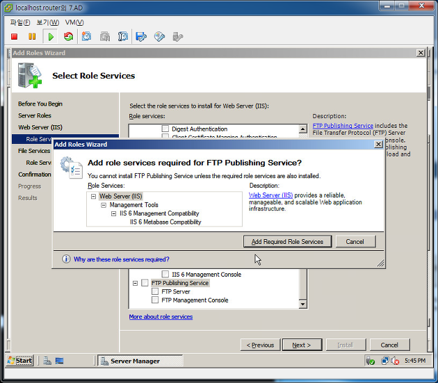Viewport: 438px width, 383px height.
Task: Open the More about role services link
Action: coord(161,316)
